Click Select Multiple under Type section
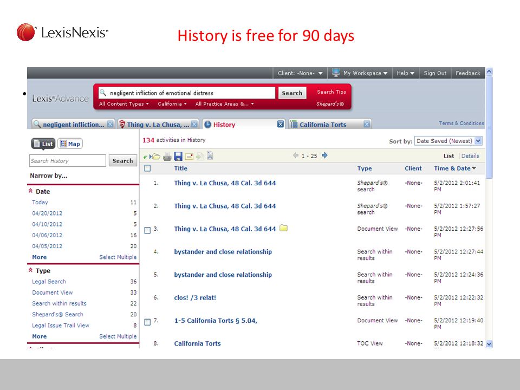Screen dimensions: 520x390 (x=118, y=336)
